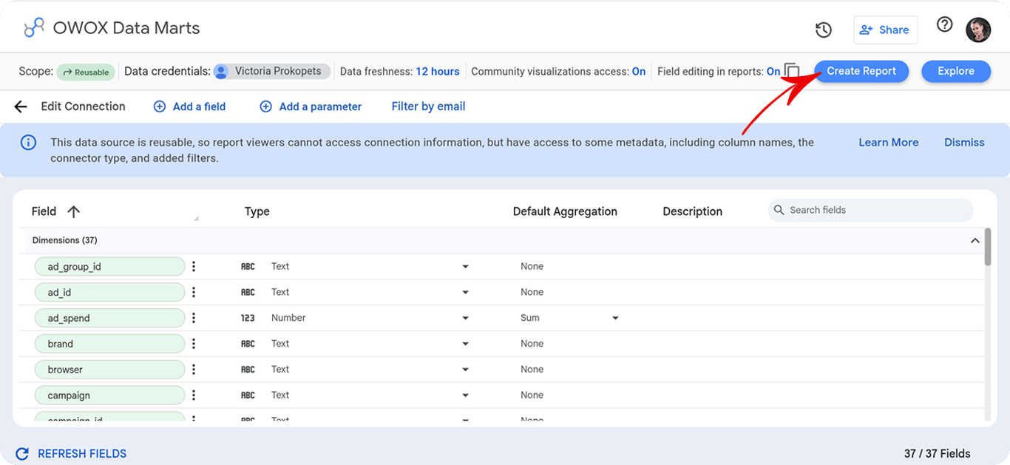The height and width of the screenshot is (465, 1010).
Task: Open the Learn More link
Action: pyautogui.click(x=889, y=142)
